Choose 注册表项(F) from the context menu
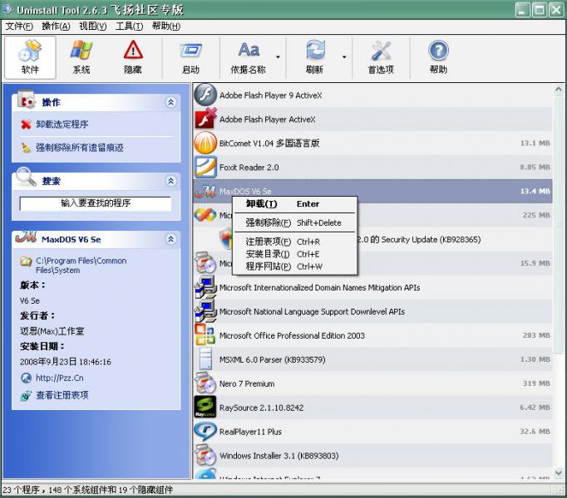567x498 pixels. click(294, 242)
